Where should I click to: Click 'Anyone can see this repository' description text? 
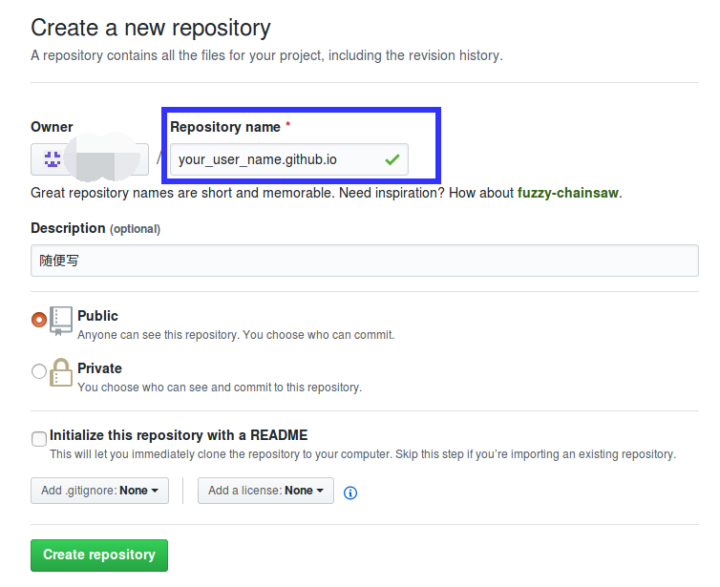tap(236, 335)
